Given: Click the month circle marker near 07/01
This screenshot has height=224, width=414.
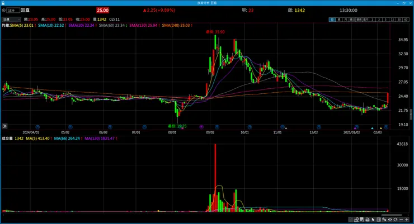Looking at the screenshot, I should pyautogui.click(x=144, y=127).
